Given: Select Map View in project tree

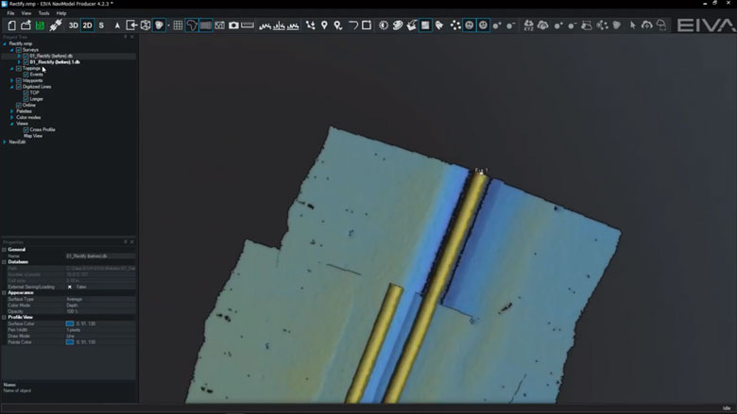Looking at the screenshot, I should [33, 135].
